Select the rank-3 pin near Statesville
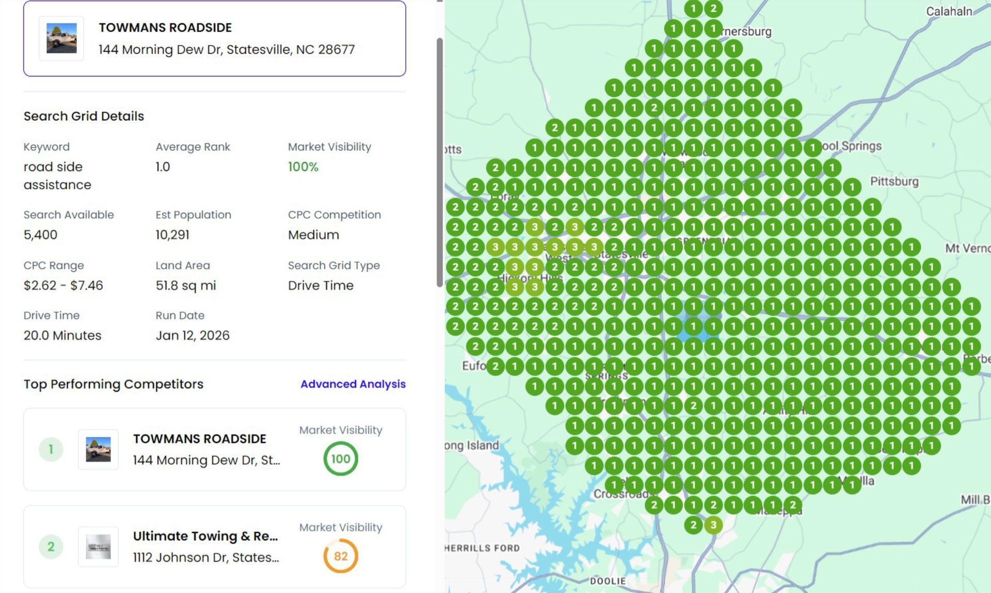The height and width of the screenshot is (593, 991). click(x=594, y=246)
